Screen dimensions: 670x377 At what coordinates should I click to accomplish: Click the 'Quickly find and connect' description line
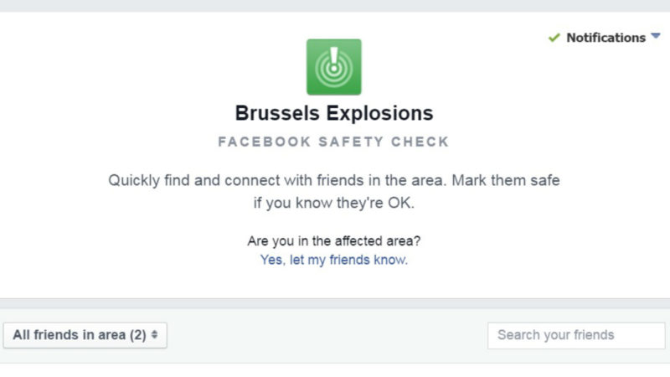(333, 180)
